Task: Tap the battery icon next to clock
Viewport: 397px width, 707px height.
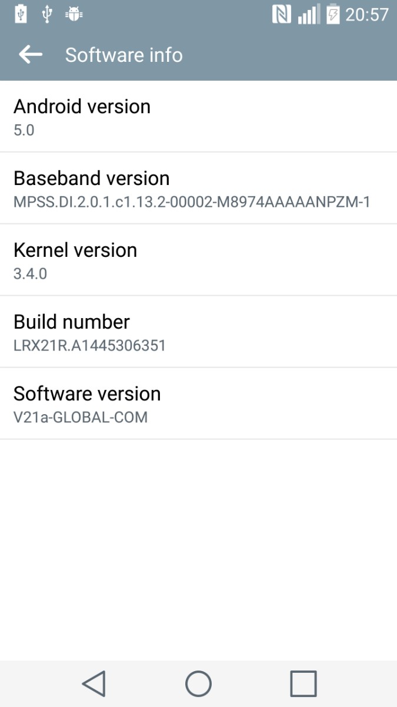Action: (x=333, y=14)
